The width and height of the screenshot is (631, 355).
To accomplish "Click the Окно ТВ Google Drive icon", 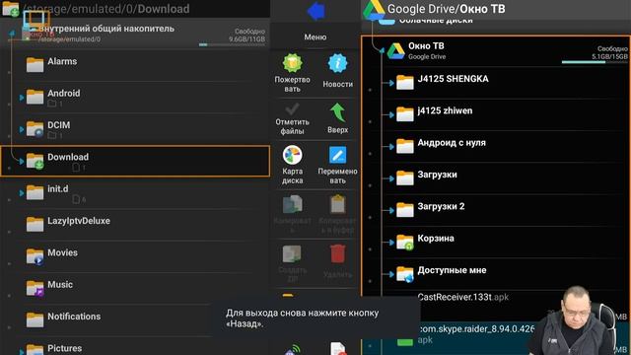I will (x=395, y=51).
